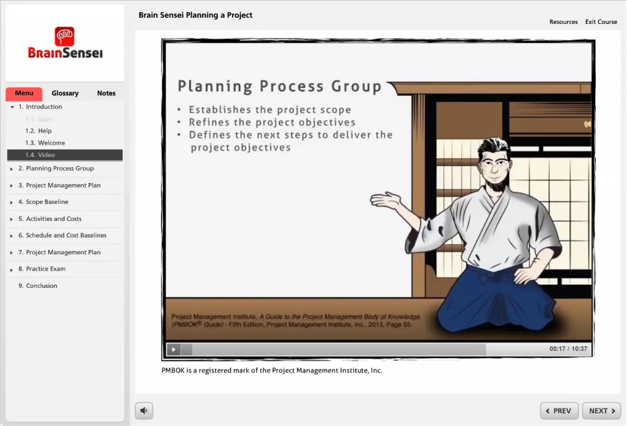Mute audio with the speaker icon
This screenshot has width=627, height=426.
tap(144, 411)
